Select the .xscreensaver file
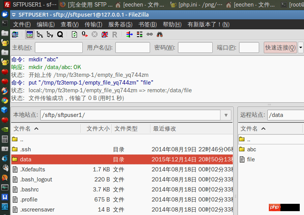The width and height of the screenshot is (304, 215). point(122,210)
